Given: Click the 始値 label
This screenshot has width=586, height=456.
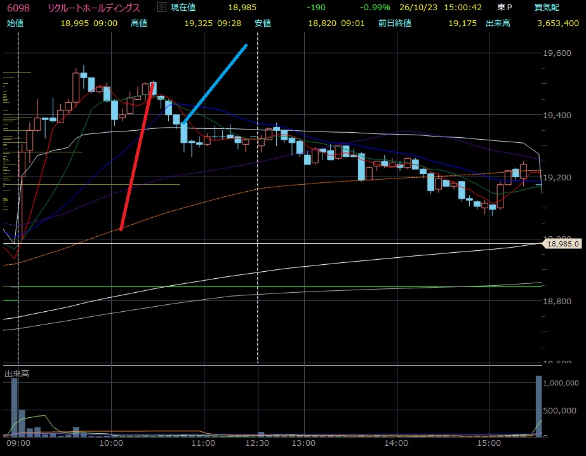Looking at the screenshot, I should pyautogui.click(x=15, y=23).
